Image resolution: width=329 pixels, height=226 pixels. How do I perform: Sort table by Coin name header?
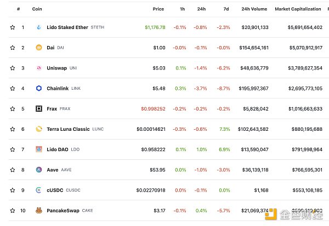pyautogui.click(x=37, y=9)
